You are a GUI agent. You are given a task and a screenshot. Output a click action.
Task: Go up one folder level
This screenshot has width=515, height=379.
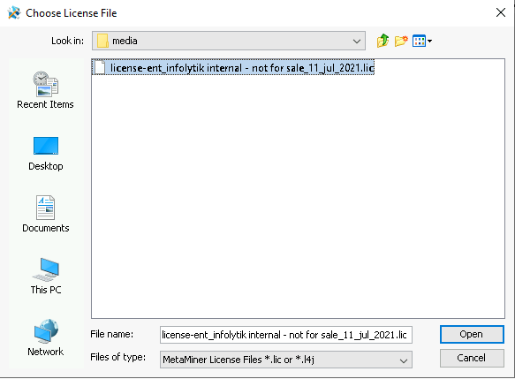(x=382, y=41)
